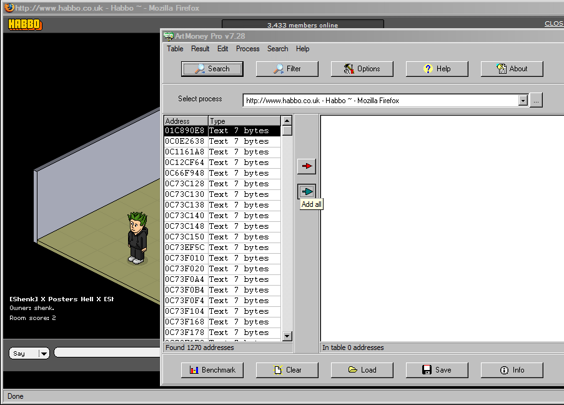Click the green-haired Habbo avatar

137,237
